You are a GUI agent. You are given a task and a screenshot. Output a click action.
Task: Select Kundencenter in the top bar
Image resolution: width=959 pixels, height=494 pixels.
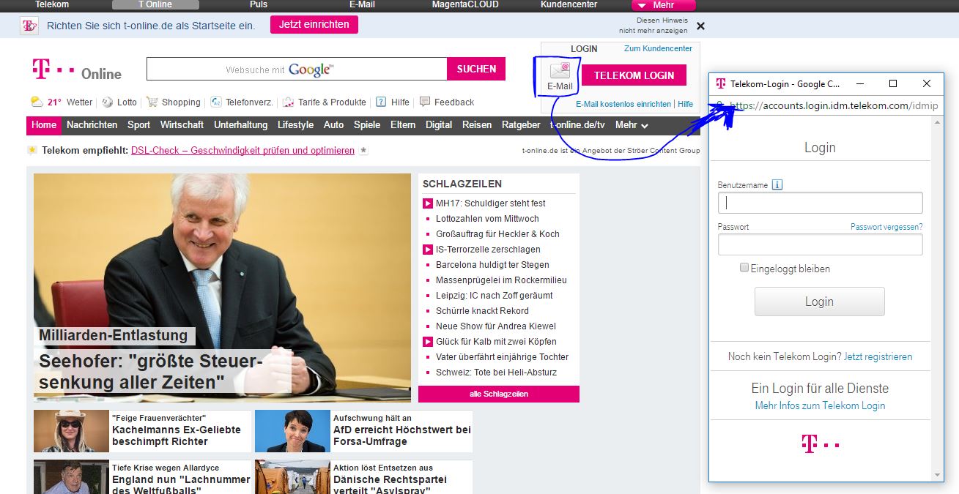pos(569,4)
